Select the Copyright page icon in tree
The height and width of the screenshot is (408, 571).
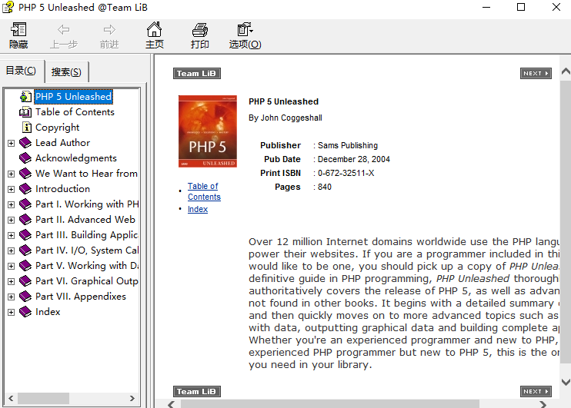point(27,128)
